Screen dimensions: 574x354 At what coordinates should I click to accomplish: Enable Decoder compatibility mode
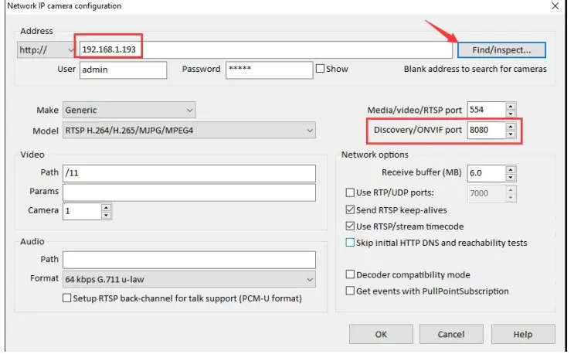[350, 274]
